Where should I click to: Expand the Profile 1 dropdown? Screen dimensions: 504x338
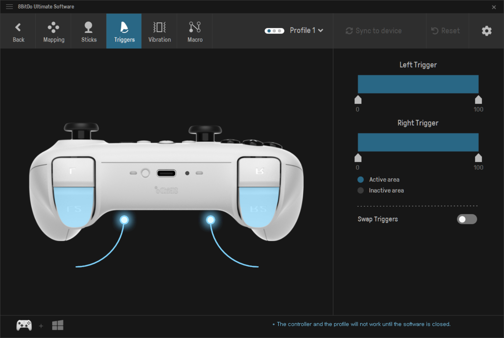[x=306, y=30]
